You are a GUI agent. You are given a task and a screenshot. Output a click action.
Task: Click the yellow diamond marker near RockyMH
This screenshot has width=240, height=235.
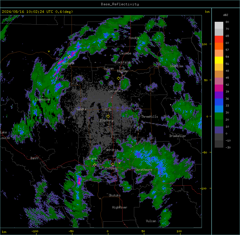pyautogui.click(x=70, y=57)
